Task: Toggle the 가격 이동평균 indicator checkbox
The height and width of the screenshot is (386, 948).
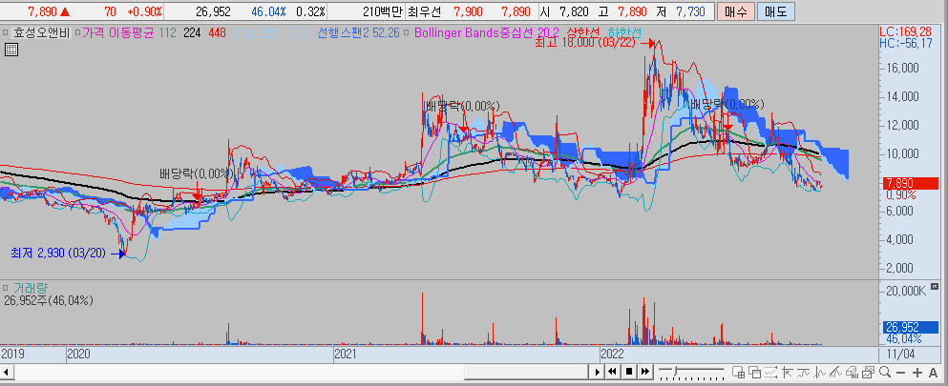Action: [x=76, y=31]
